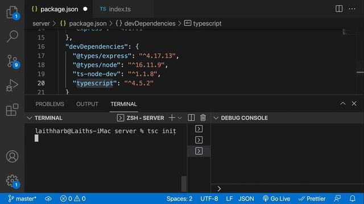This screenshot has width=364, height=204.
Task: Open the Accounts icon in activity bar
Action: point(12,156)
